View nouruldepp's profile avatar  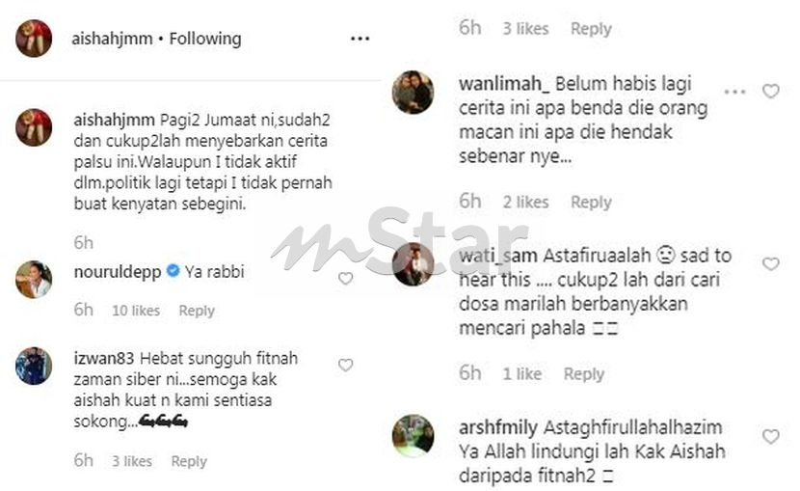(34, 279)
